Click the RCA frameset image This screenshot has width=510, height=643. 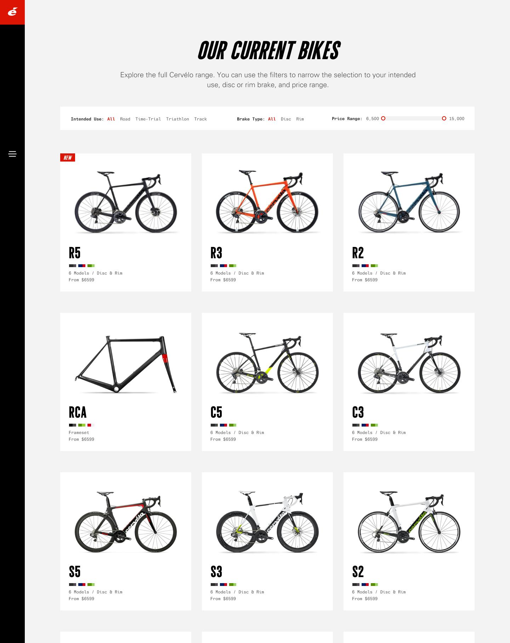(126, 364)
